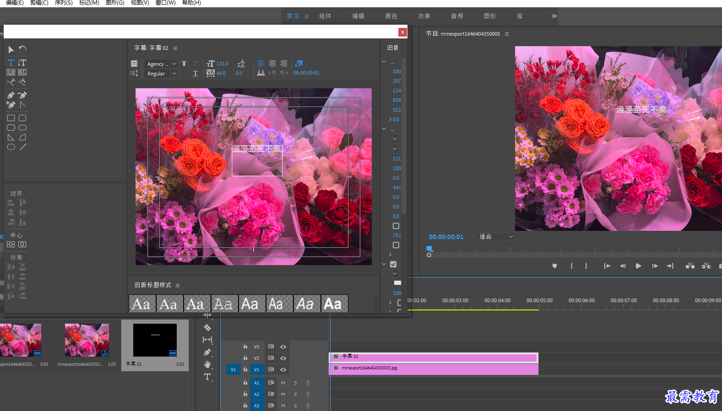Show more workspaces with double chevron

pyautogui.click(x=554, y=16)
